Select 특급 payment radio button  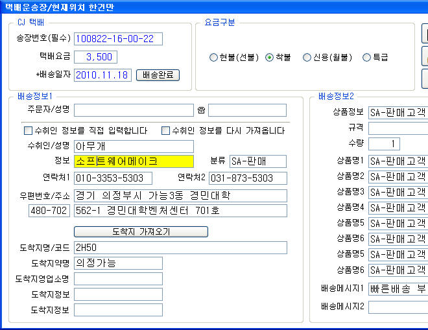click(366, 57)
